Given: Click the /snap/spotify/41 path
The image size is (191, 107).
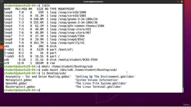Looking at the screenshot, I should 71,43.
